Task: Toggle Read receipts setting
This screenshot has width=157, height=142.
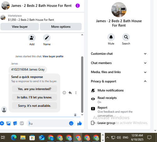Action: pyautogui.click(x=119, y=100)
